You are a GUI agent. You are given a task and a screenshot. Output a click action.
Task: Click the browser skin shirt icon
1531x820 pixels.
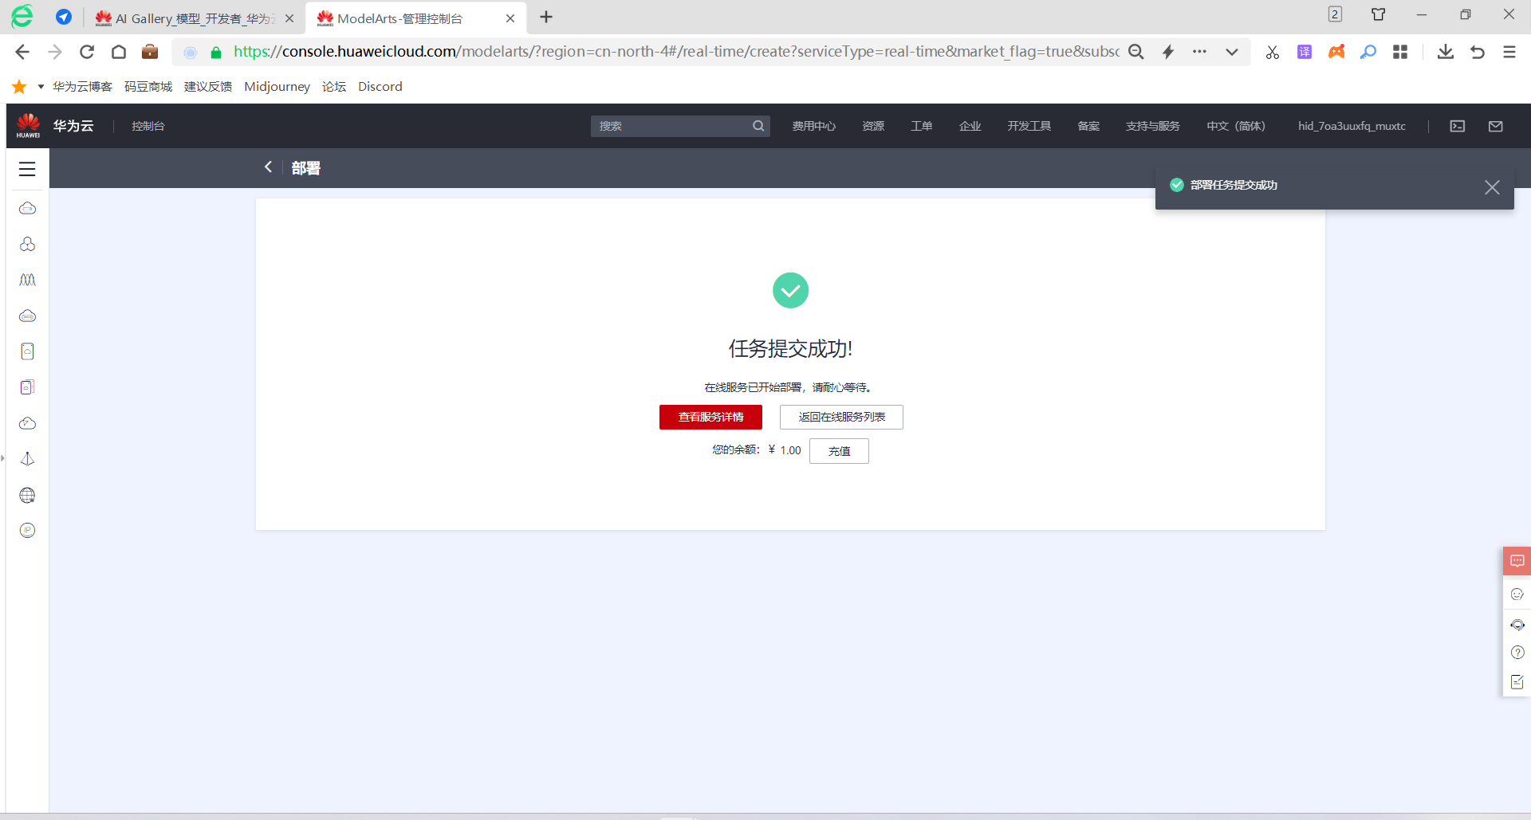pyautogui.click(x=1378, y=14)
